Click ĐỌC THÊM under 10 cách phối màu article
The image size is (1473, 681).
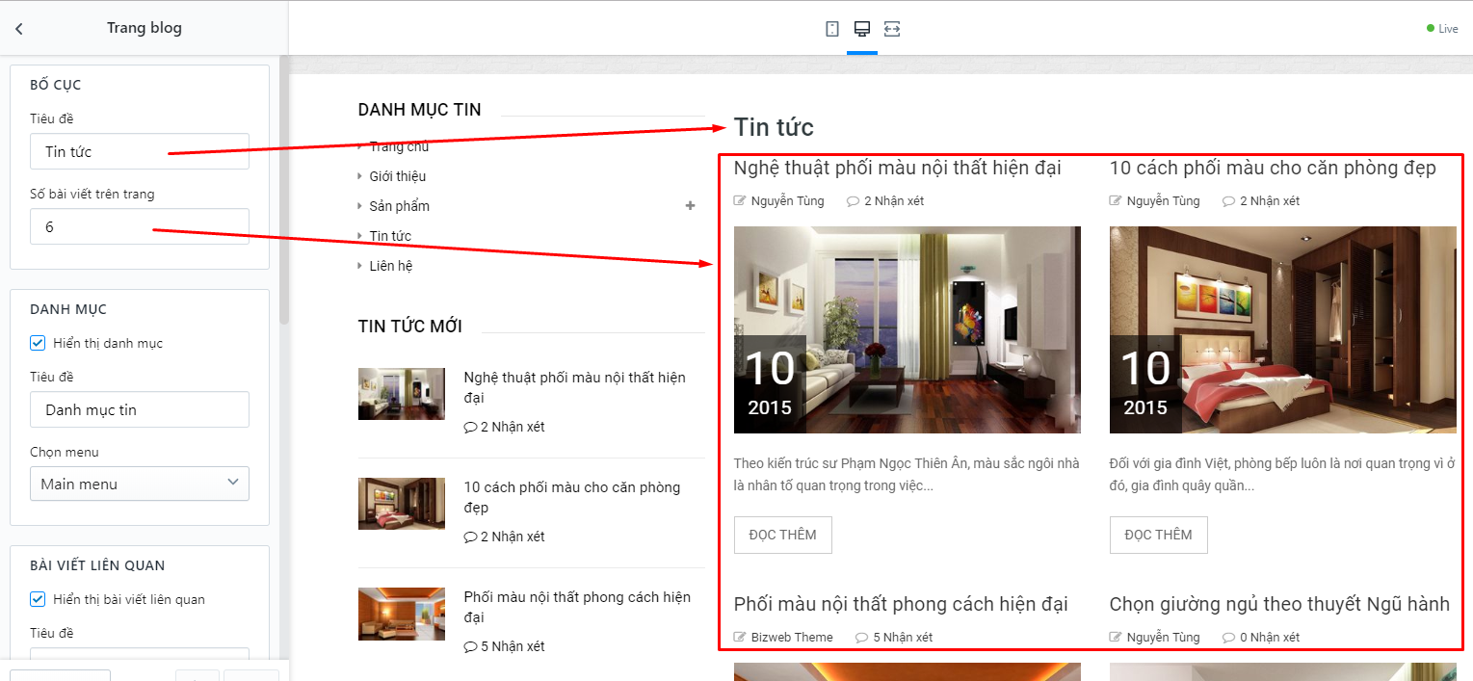coord(1158,535)
